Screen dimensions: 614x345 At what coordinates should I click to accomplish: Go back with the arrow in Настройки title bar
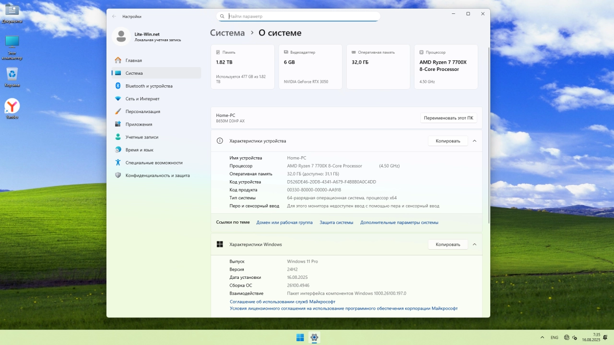114,16
